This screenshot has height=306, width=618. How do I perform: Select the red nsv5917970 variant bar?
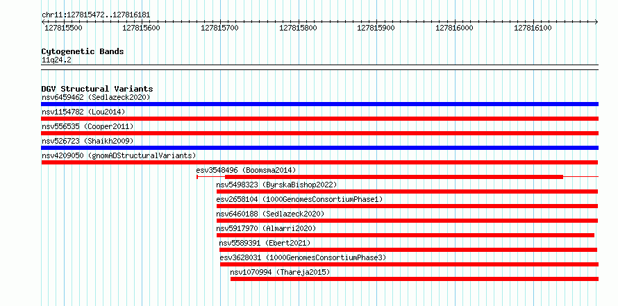[405, 235]
